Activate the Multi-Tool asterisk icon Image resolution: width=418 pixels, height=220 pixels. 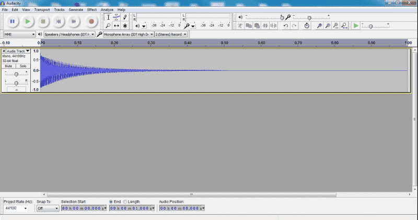(125, 26)
